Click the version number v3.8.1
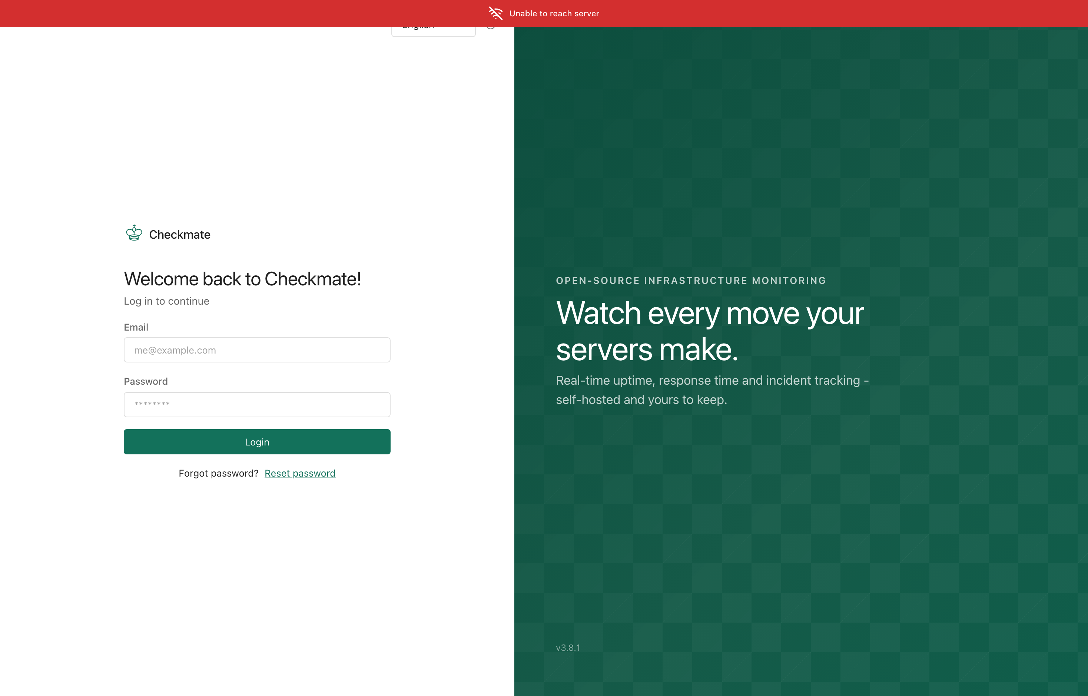Image resolution: width=1088 pixels, height=696 pixels. [x=568, y=648]
